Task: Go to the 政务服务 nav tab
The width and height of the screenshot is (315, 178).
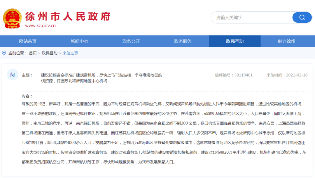Action: tap(183, 41)
